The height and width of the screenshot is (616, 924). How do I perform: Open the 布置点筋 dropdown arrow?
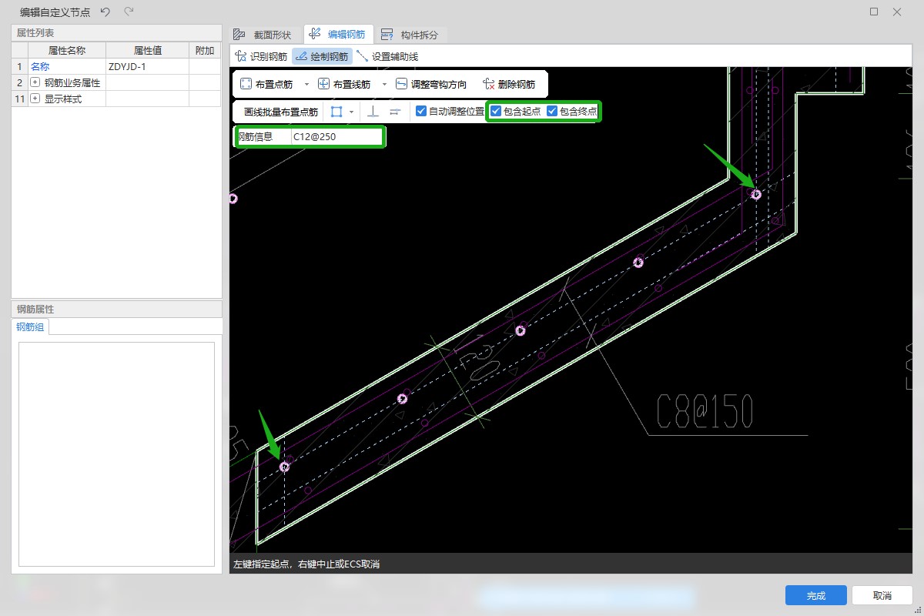pyautogui.click(x=306, y=84)
